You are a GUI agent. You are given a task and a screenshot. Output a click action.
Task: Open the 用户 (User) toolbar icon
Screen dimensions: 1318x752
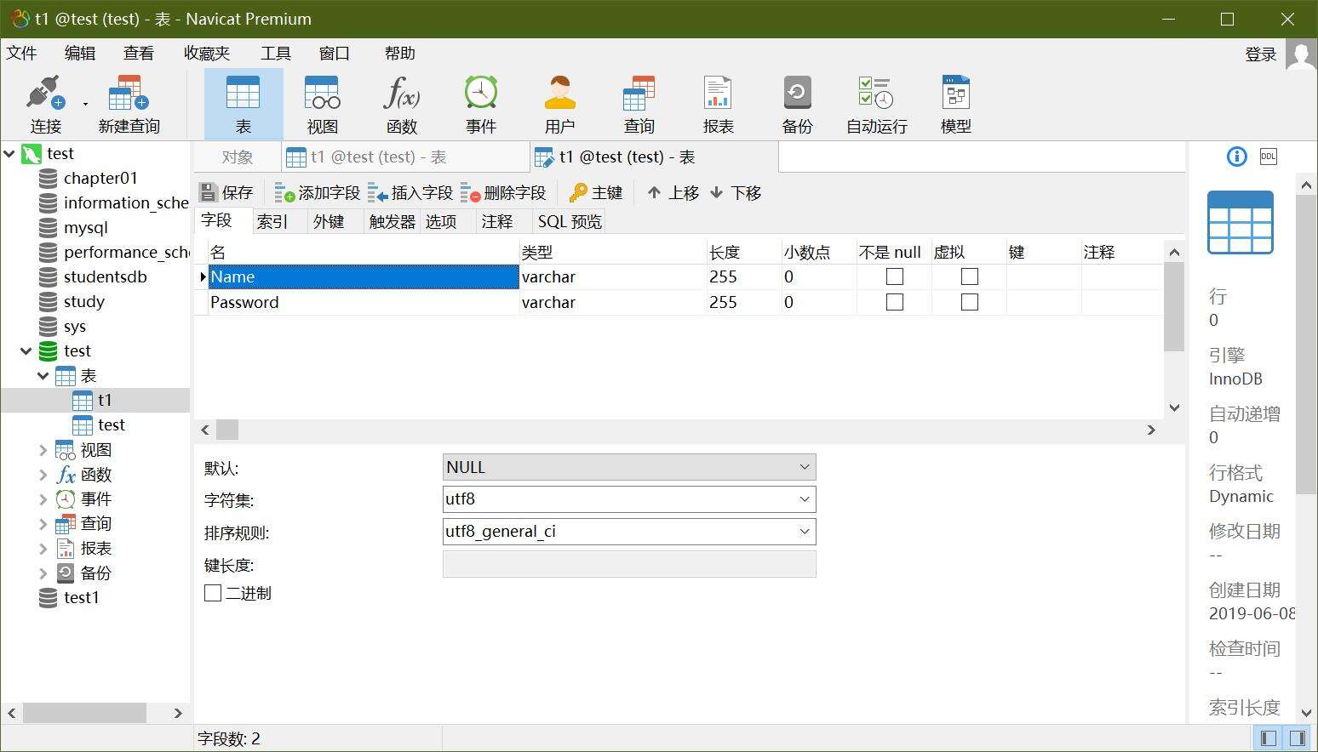pyautogui.click(x=559, y=104)
